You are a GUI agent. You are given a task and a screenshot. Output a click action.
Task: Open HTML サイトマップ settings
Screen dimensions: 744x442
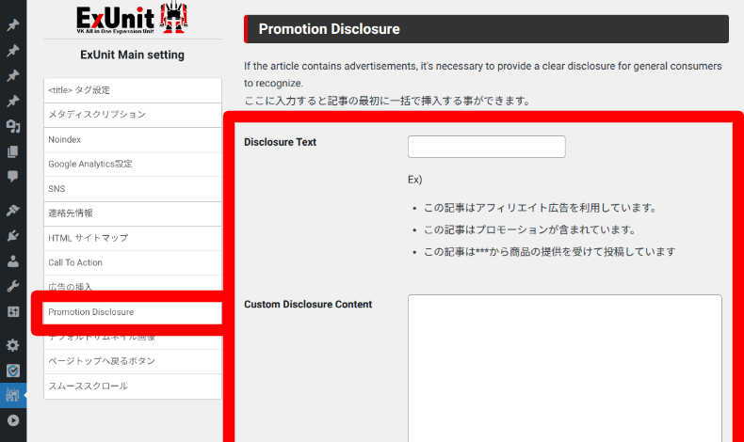[x=132, y=238]
